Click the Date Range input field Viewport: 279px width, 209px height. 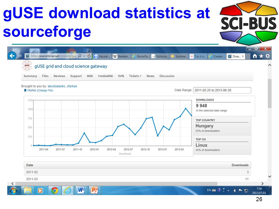point(222,90)
